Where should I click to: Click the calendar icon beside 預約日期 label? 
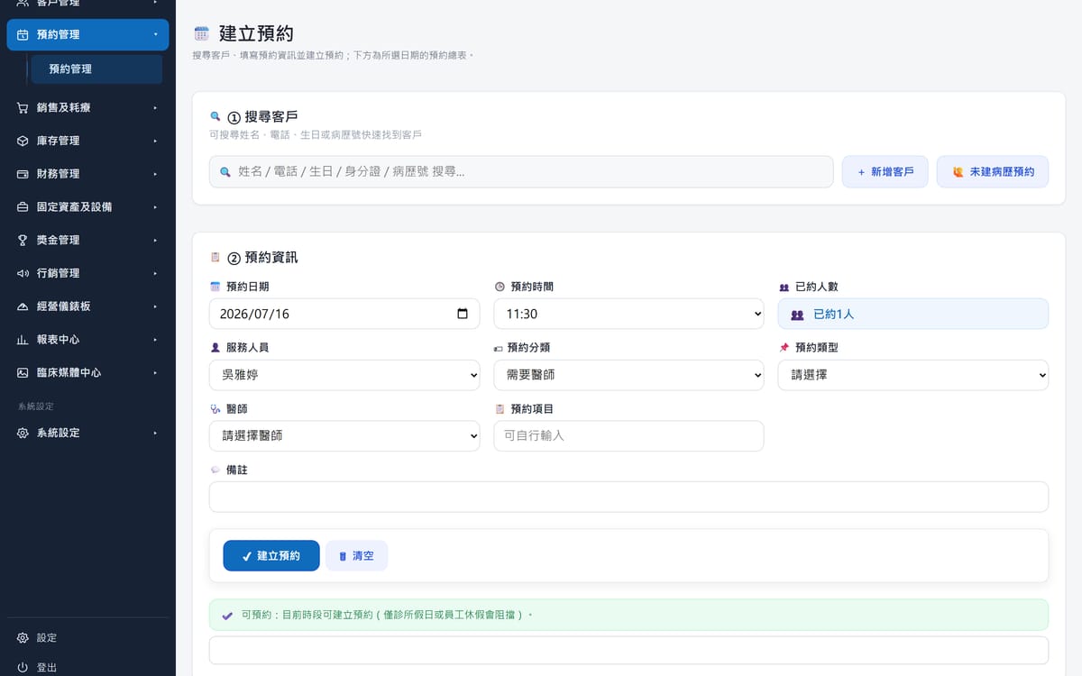pyautogui.click(x=215, y=287)
